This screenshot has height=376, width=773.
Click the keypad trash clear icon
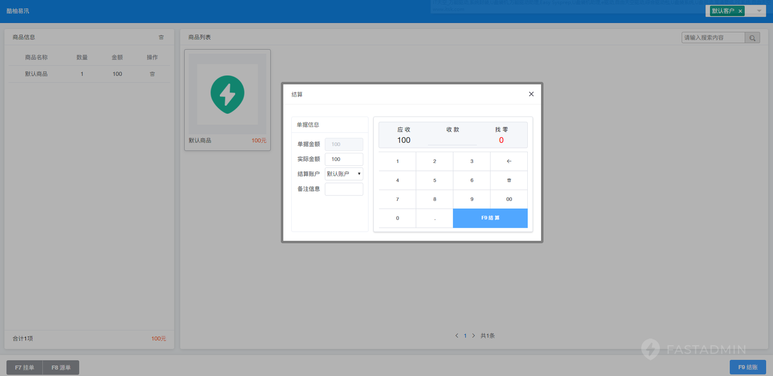point(509,180)
